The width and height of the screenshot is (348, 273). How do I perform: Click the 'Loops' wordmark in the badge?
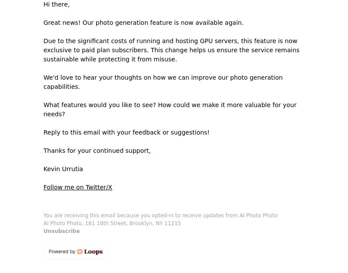(x=93, y=252)
